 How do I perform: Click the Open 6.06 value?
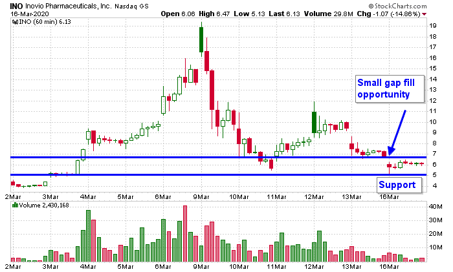point(178,14)
